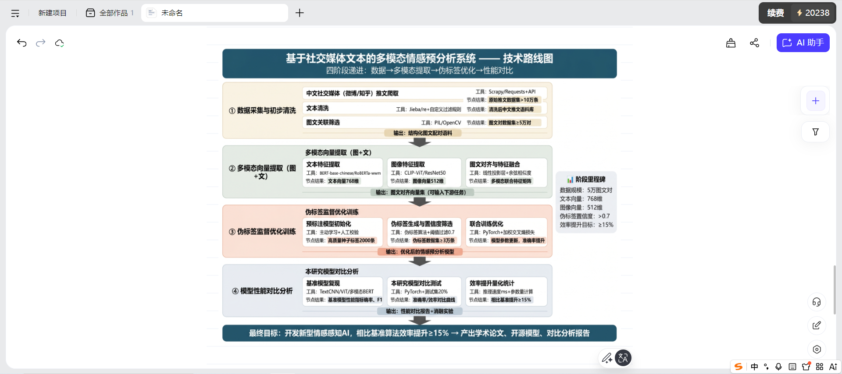Click the 图文对齐与特征融合 card
Screen dimensions: 842x374
pyautogui.click(x=507, y=173)
